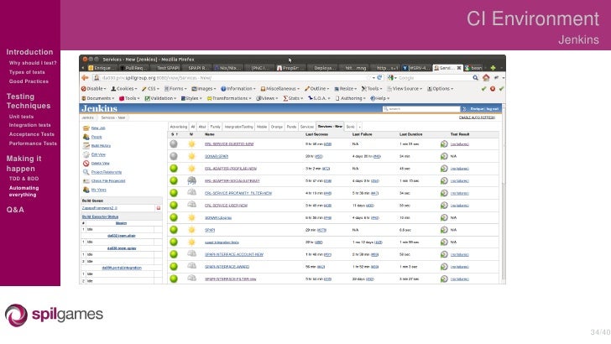Click the People icon in Jenkins sidebar
Viewport: 611px width, 344px height.
(x=86, y=137)
